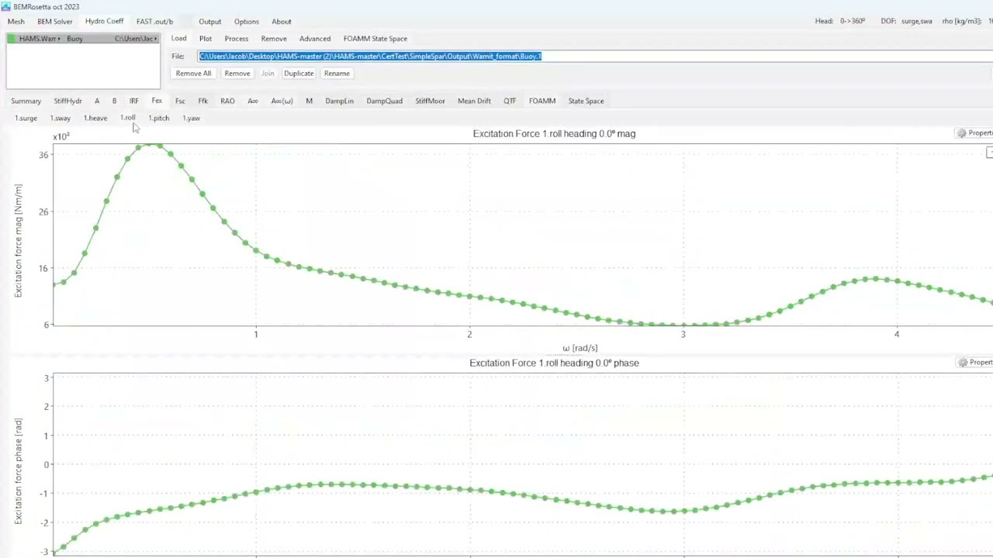
Task: Open the RAO tab
Action: pos(227,102)
